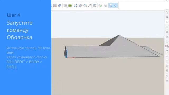Viewport: 169px width, 95px height.
Task: Open the structure tree panel in sidebar
Action: (x=167, y=12)
